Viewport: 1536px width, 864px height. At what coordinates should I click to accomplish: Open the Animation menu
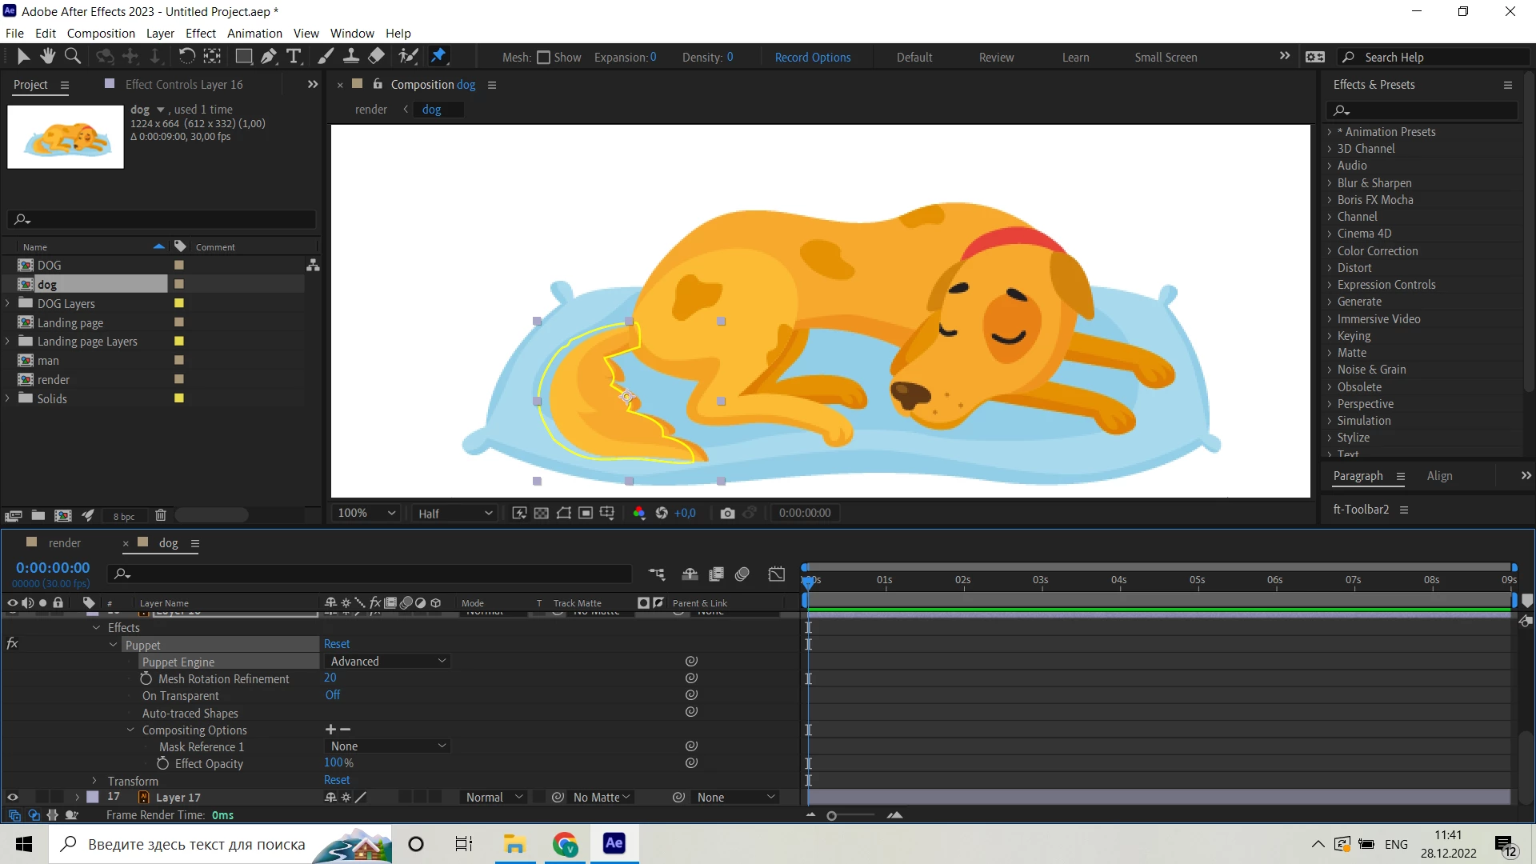click(x=254, y=34)
